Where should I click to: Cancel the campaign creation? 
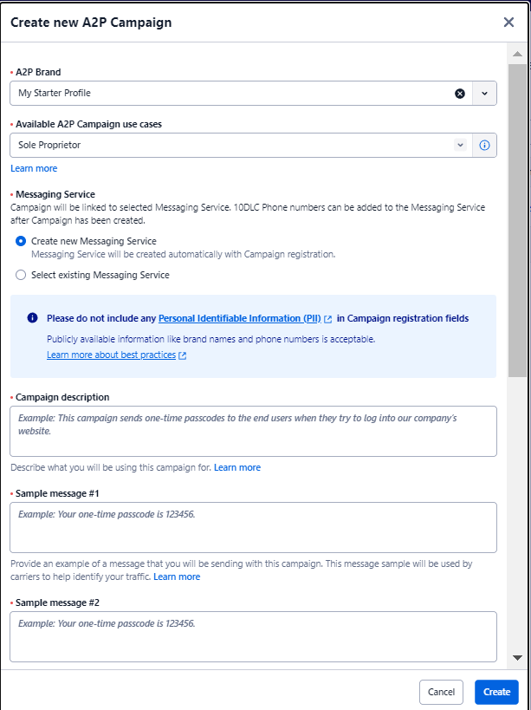(441, 692)
